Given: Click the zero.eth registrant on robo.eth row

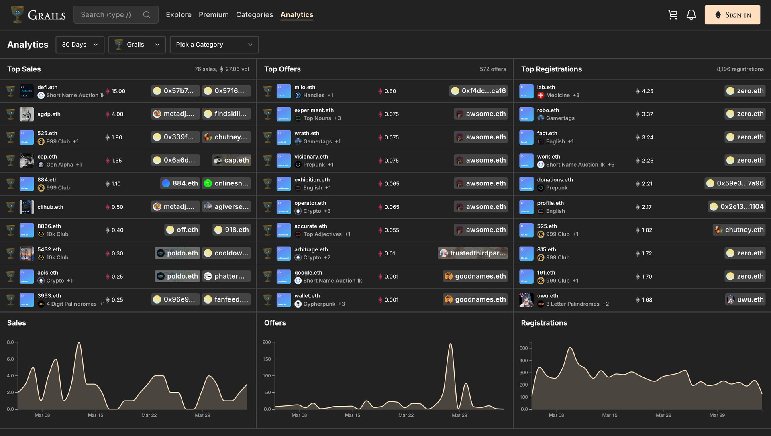Looking at the screenshot, I should pos(745,114).
